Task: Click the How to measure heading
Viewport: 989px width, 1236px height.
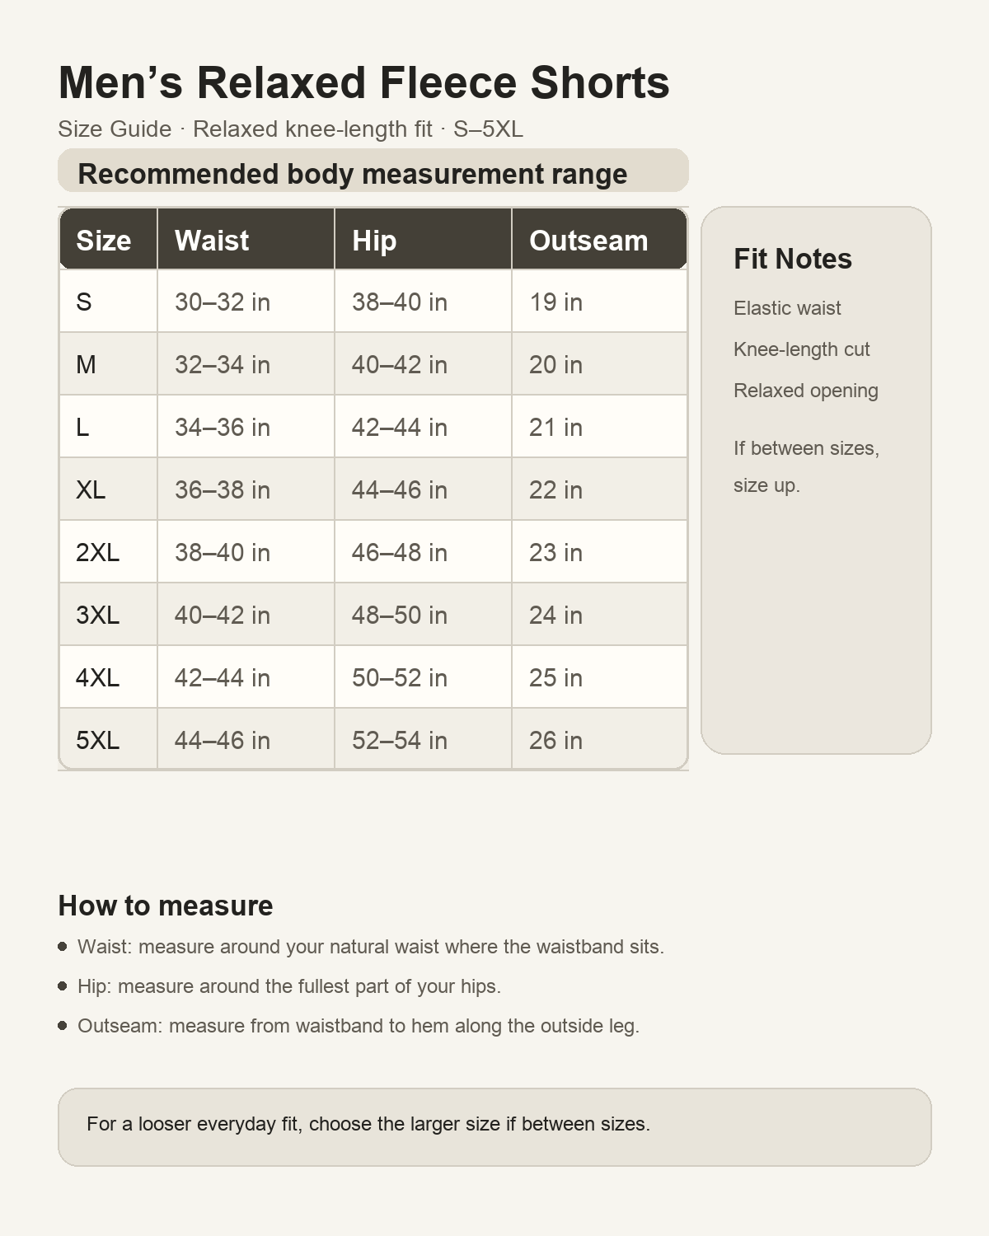Action: (166, 906)
